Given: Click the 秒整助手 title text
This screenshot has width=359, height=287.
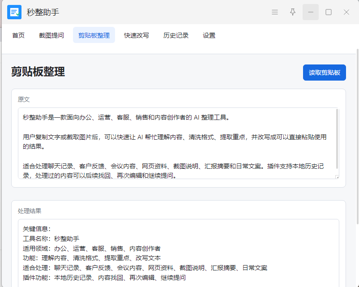Looking at the screenshot, I should pyautogui.click(x=43, y=12).
